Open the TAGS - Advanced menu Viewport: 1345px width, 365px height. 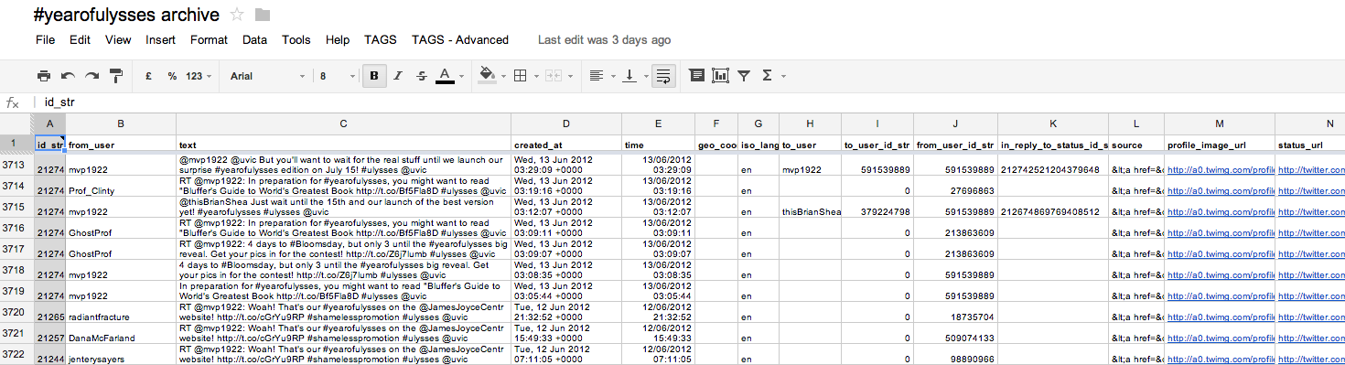tap(460, 39)
